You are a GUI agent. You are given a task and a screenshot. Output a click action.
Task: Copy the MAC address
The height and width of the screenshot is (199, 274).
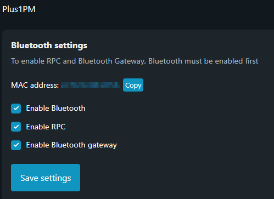tap(133, 85)
